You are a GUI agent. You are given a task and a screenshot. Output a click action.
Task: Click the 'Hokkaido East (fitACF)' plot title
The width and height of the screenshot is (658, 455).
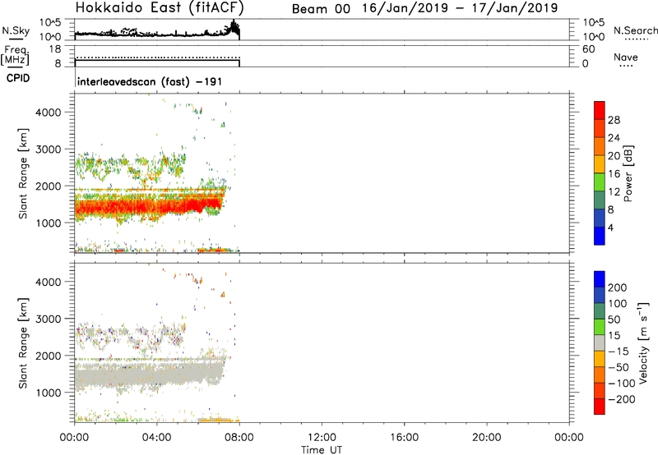(x=160, y=8)
